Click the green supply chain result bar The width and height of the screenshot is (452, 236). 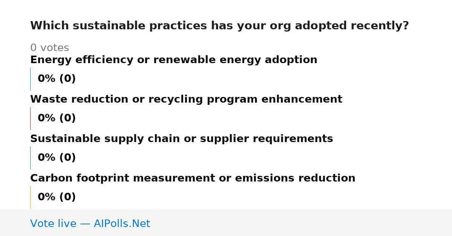click(30, 158)
